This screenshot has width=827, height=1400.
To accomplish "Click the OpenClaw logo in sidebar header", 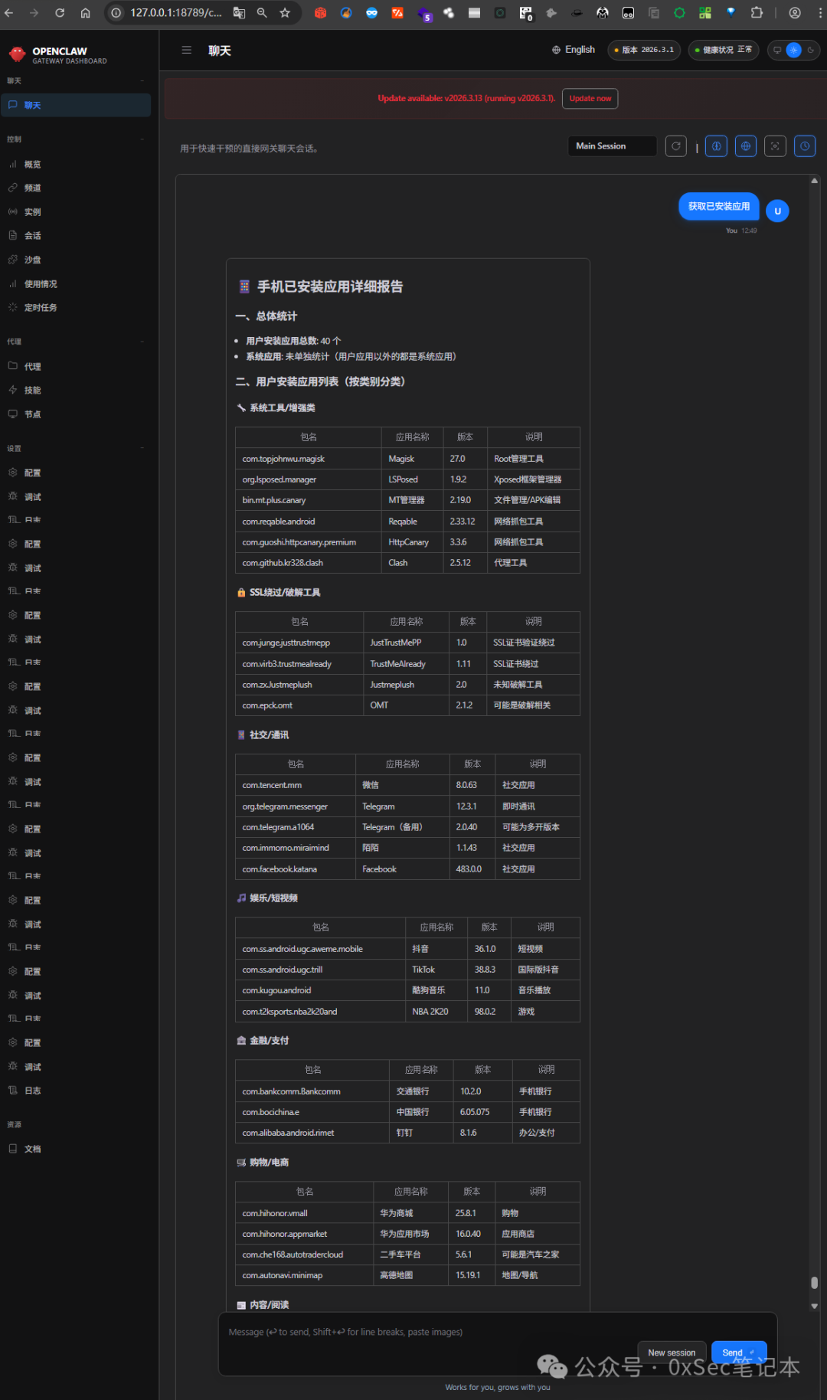I will coord(17,54).
